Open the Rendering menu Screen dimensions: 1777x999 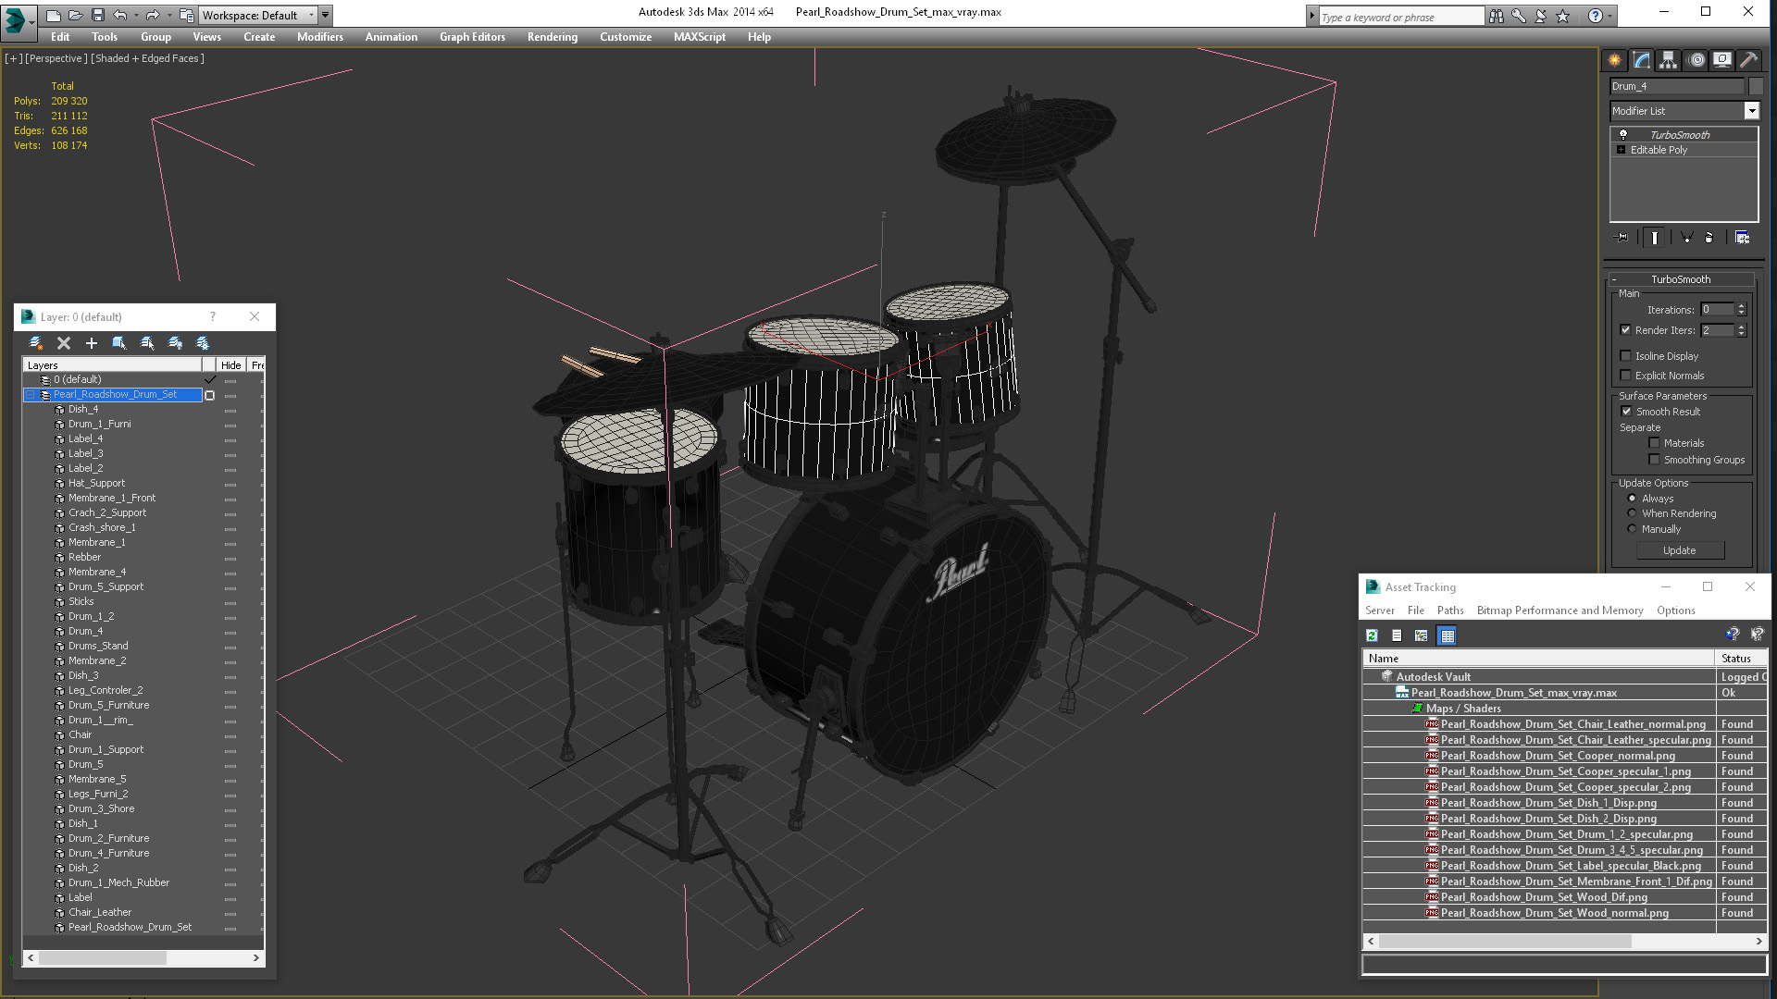coord(552,37)
